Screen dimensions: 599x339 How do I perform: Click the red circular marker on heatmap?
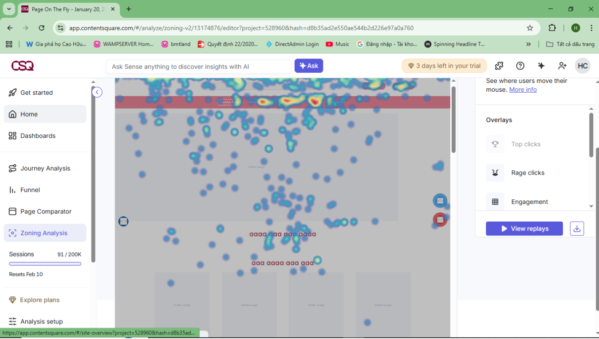(440, 220)
